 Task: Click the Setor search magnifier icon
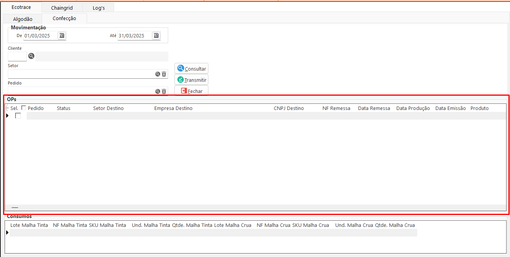pyautogui.click(x=158, y=74)
